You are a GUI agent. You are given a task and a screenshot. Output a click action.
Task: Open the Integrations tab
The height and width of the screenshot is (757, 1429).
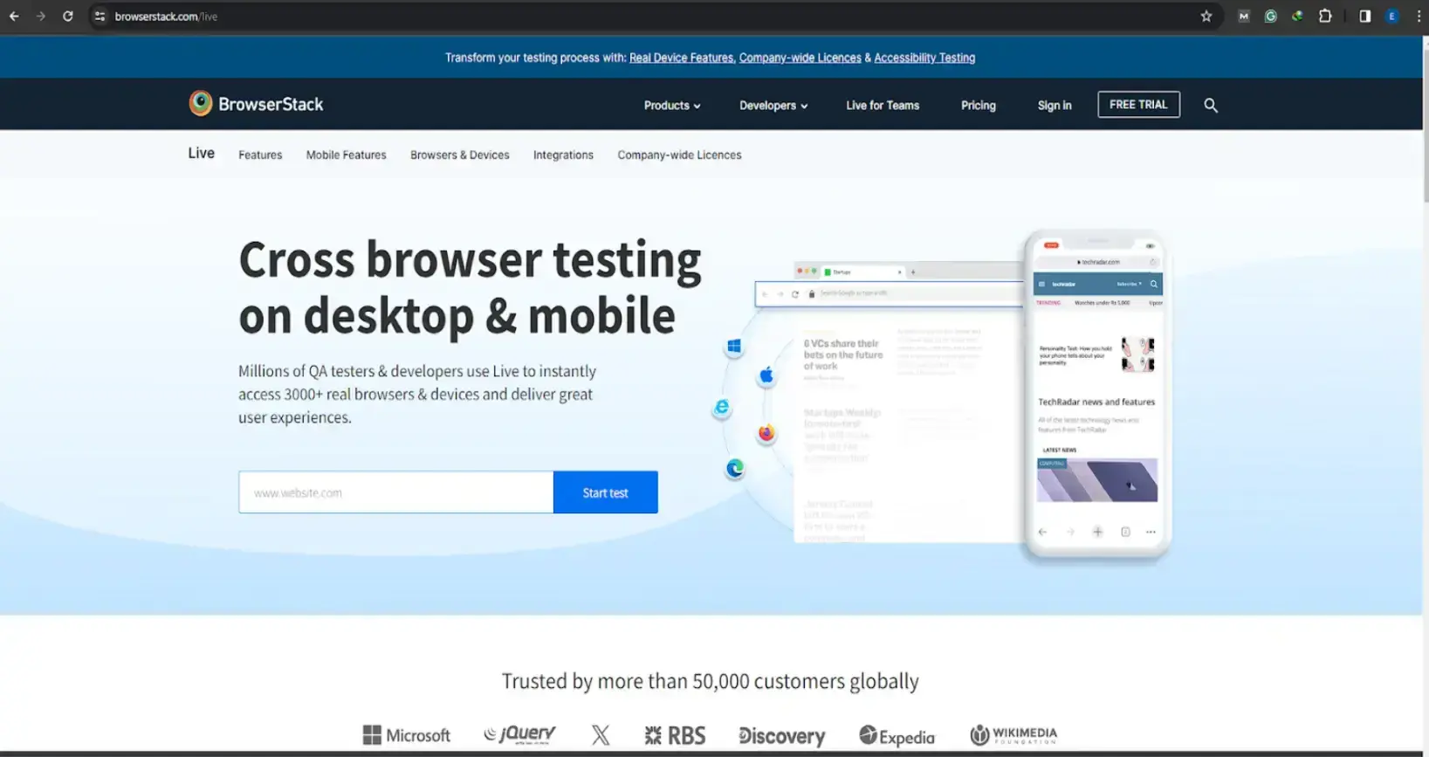pyautogui.click(x=563, y=155)
